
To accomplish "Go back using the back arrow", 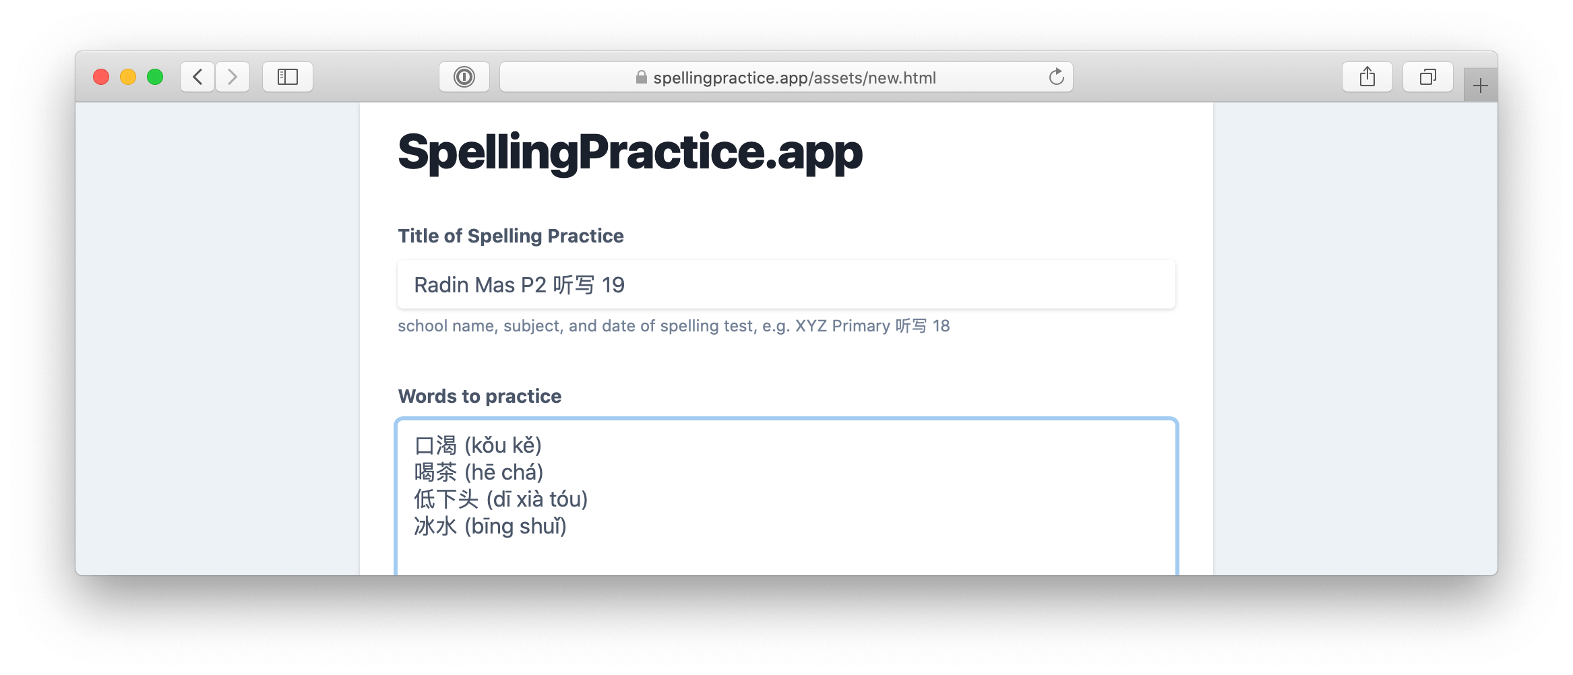I will [x=197, y=77].
